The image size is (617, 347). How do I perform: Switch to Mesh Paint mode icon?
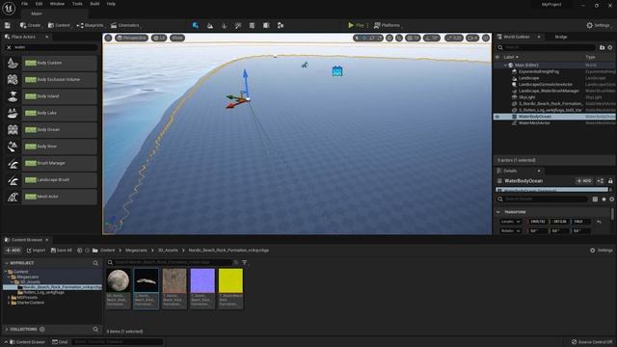pos(238,26)
